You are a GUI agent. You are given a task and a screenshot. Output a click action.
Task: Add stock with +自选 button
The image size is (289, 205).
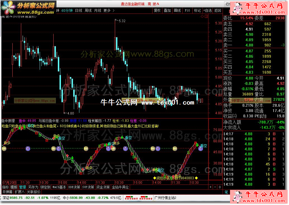pyautogui.click(x=207, y=11)
